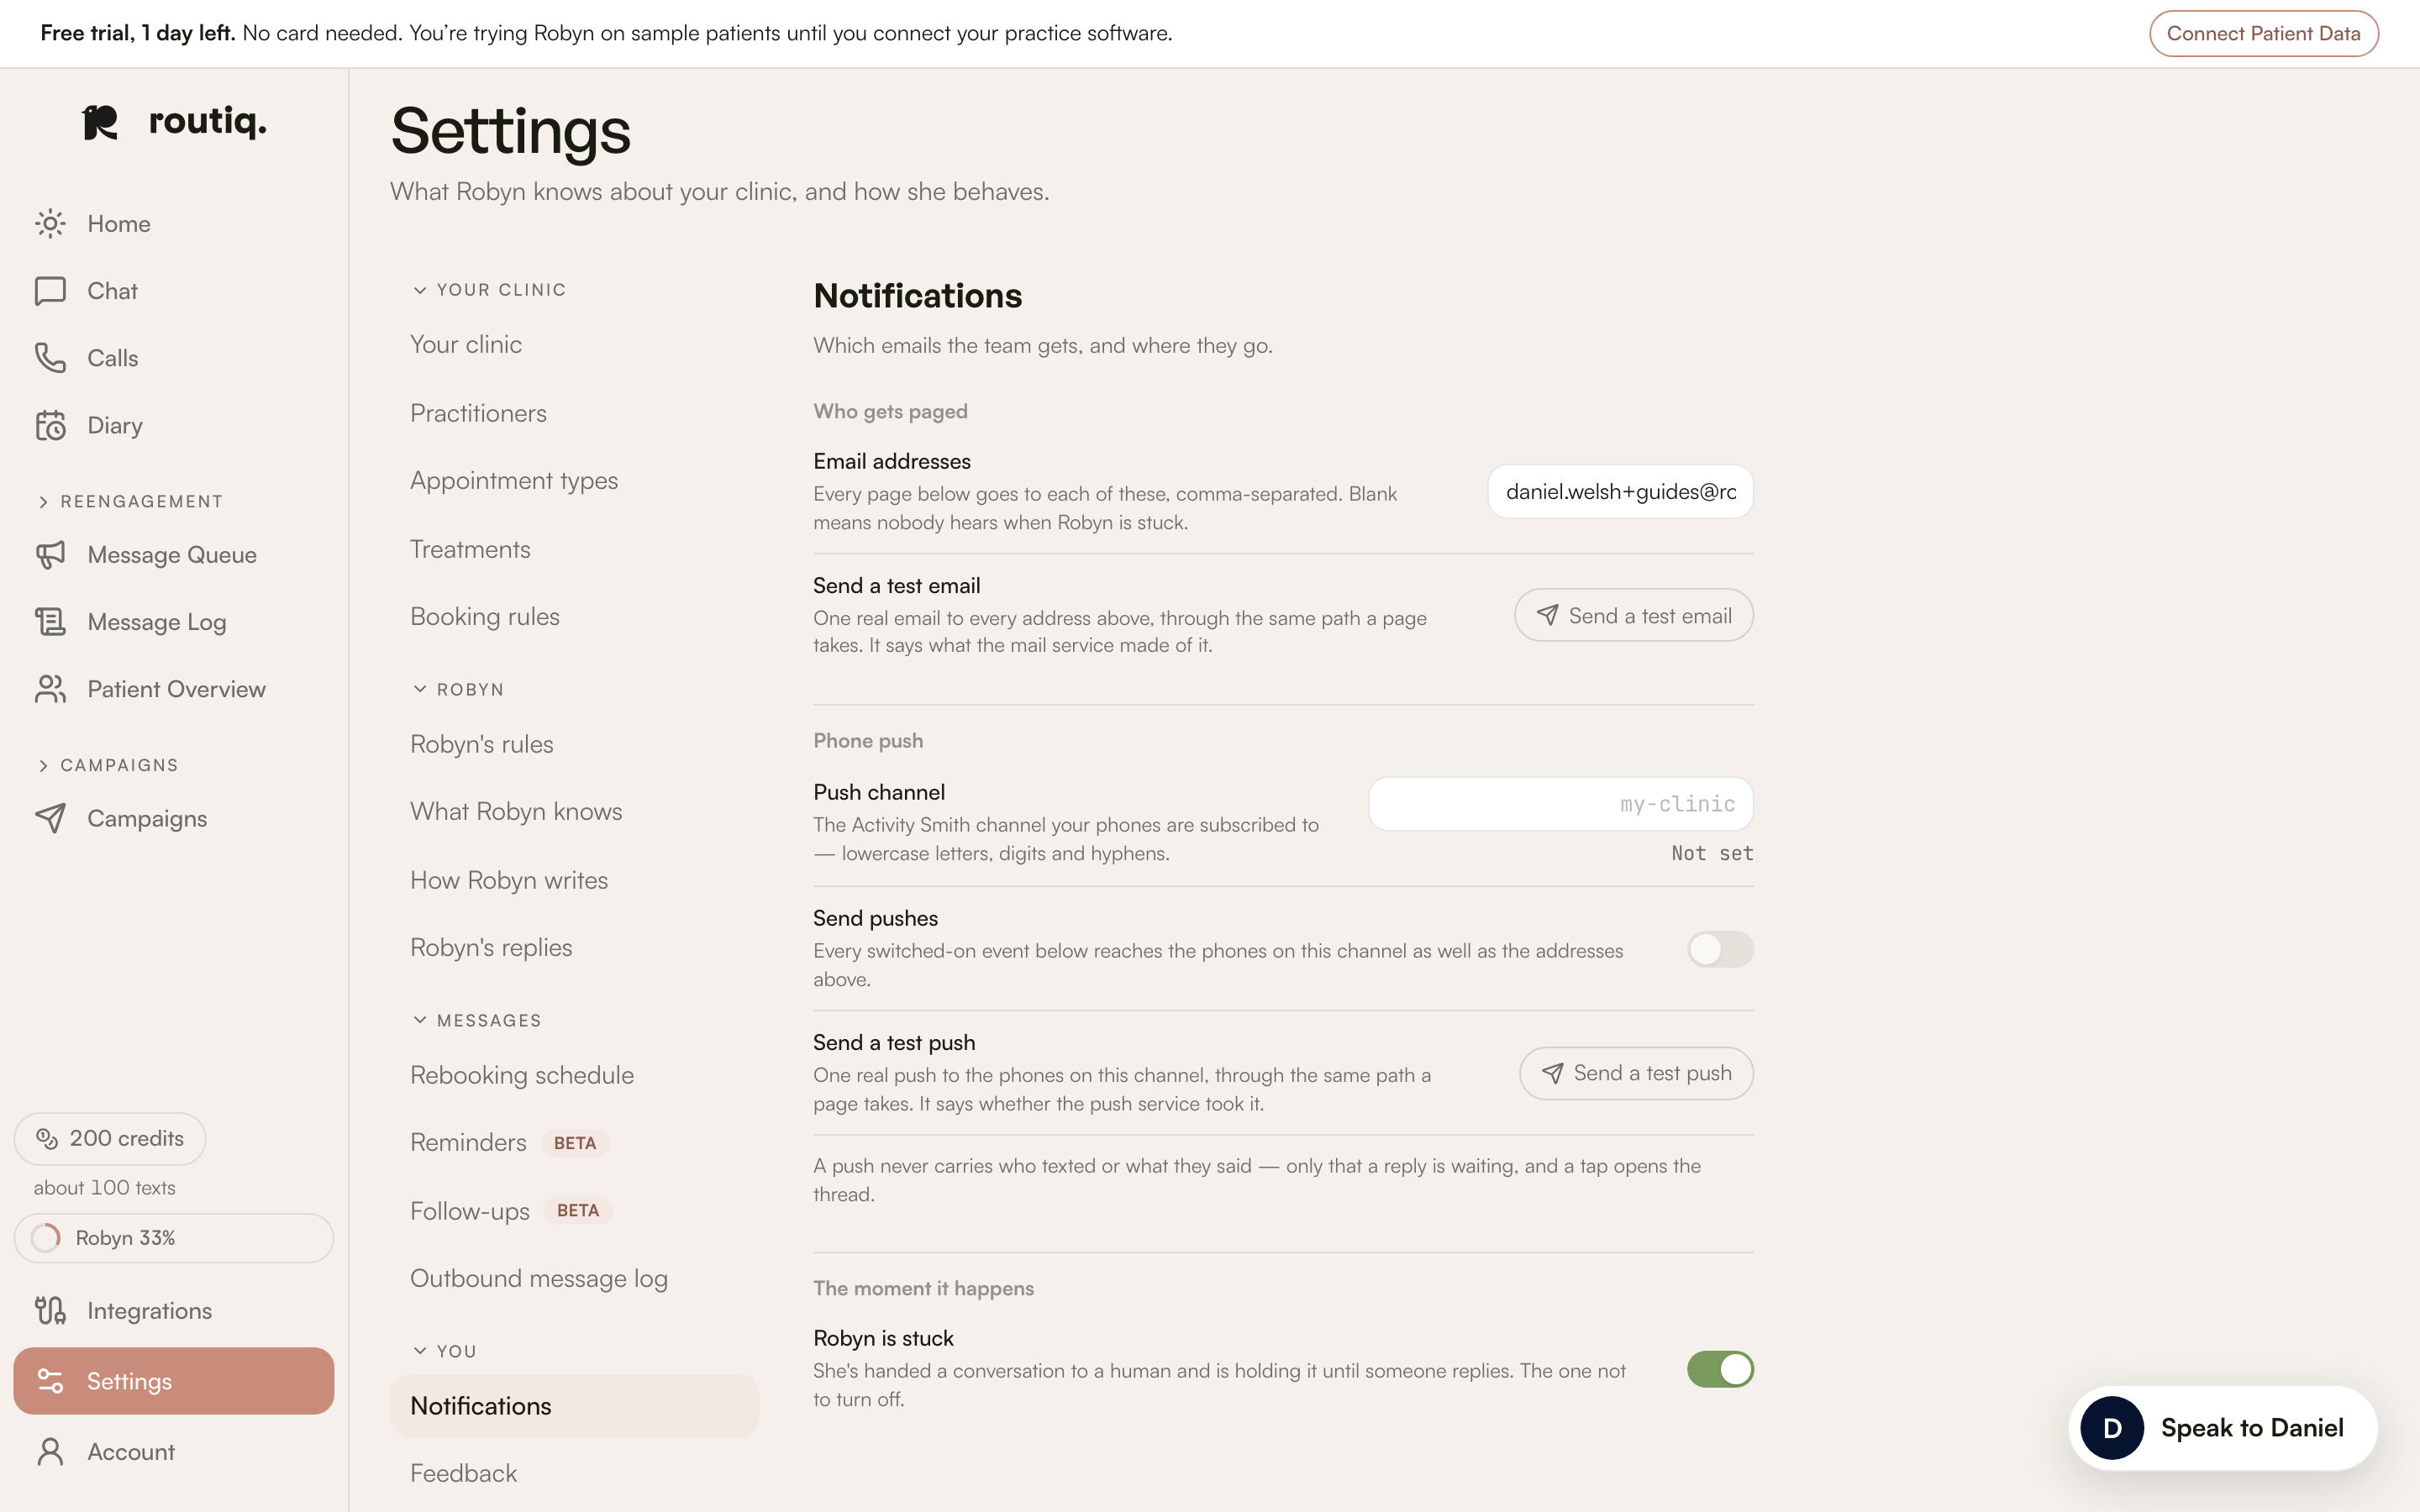The width and height of the screenshot is (2420, 1512).
Task: Collapse the Messages settings group
Action: 477,1020
